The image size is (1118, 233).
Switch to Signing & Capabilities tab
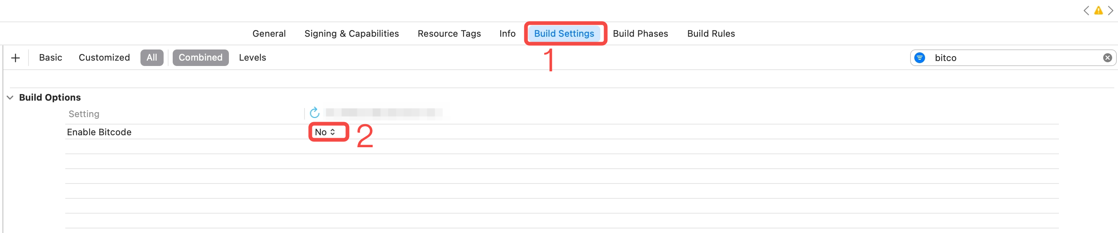351,33
